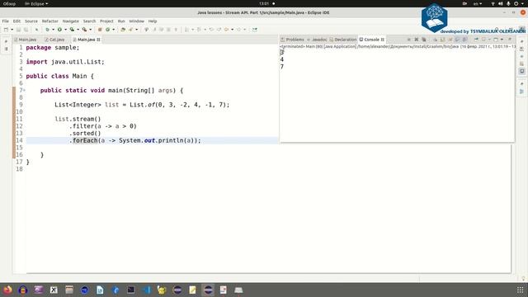Click the Back navigation toolbar icon
This screenshot has height=297, width=528.
click(x=226, y=30)
